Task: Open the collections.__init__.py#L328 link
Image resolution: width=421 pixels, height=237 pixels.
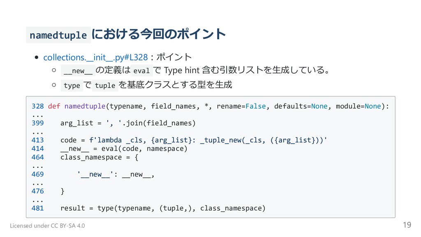Action: pyautogui.click(x=95, y=57)
